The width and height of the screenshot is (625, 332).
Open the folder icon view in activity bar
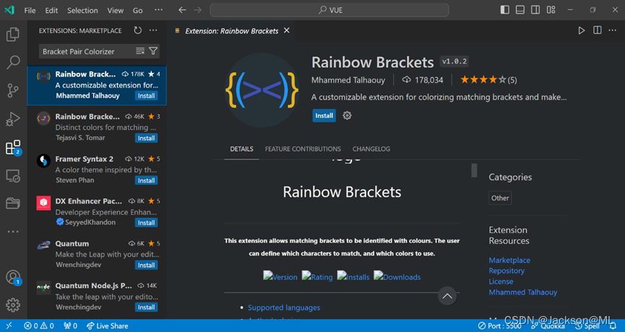(13, 204)
